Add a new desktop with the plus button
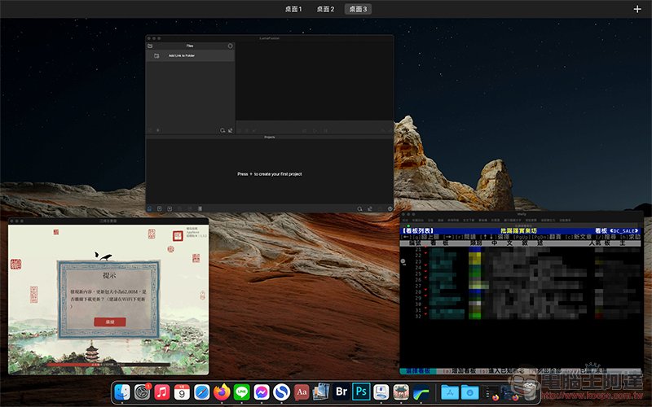Image resolution: width=652 pixels, height=407 pixels. pyautogui.click(x=637, y=9)
